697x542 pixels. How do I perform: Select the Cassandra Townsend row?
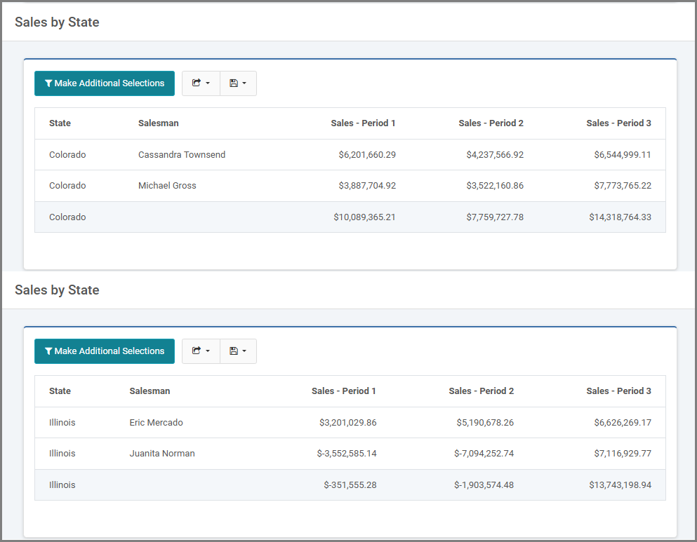pyautogui.click(x=350, y=154)
